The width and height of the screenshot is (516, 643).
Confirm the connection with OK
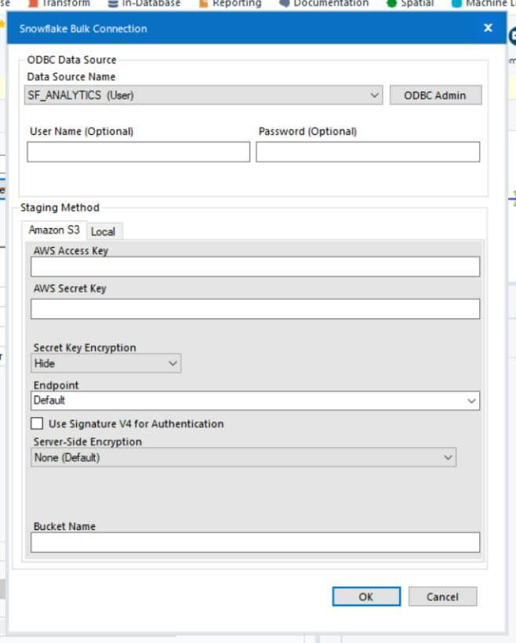pos(366,596)
